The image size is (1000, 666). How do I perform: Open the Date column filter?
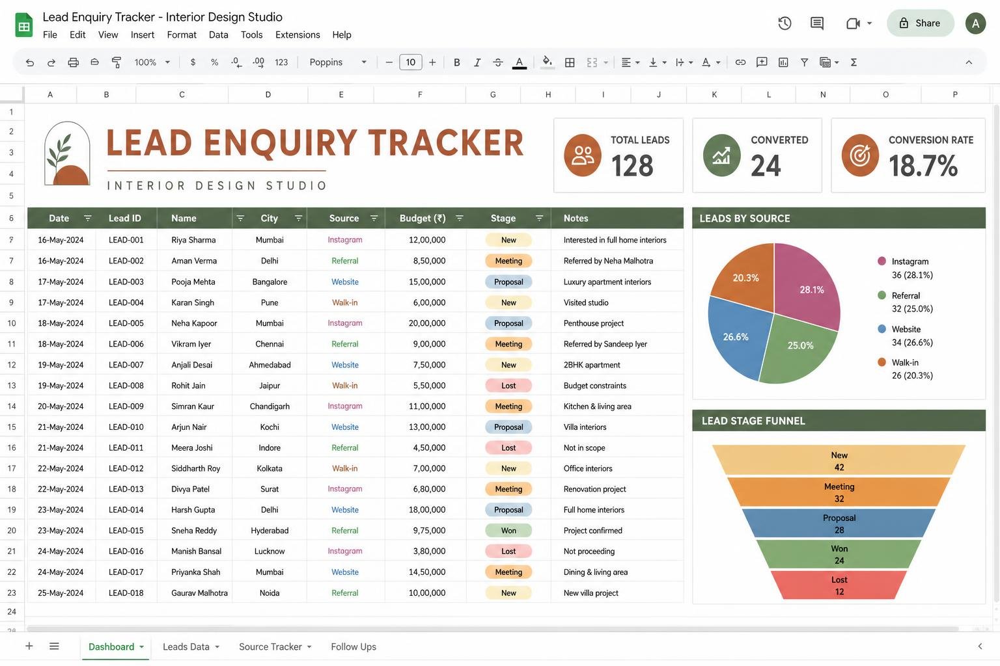pyautogui.click(x=87, y=218)
